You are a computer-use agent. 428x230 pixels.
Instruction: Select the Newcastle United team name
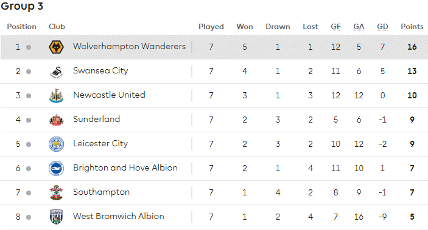pyautogui.click(x=109, y=95)
